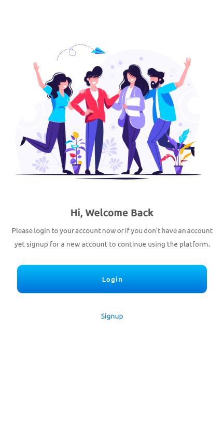
Task: Click the white papers held by woman
Action: pos(133,106)
